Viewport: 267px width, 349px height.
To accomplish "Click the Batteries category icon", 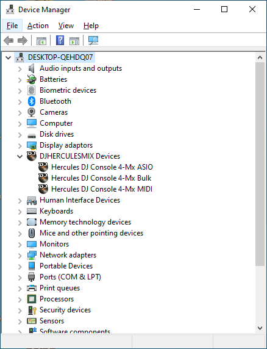I will click(x=32, y=79).
